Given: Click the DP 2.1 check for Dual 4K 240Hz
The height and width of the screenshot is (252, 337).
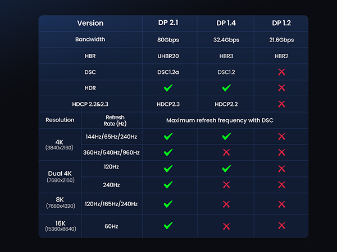Looking at the screenshot, I should [168, 185].
